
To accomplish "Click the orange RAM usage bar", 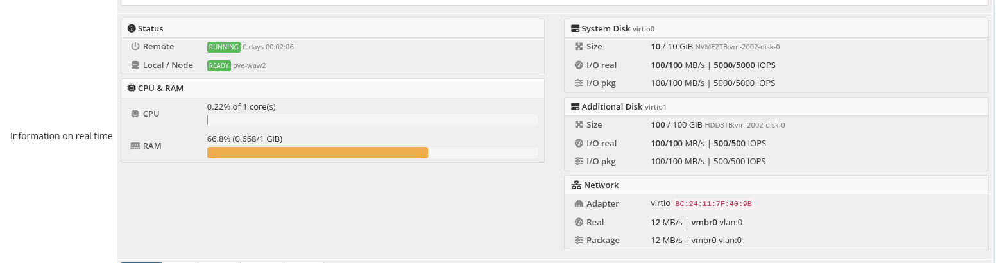I will pos(317,153).
